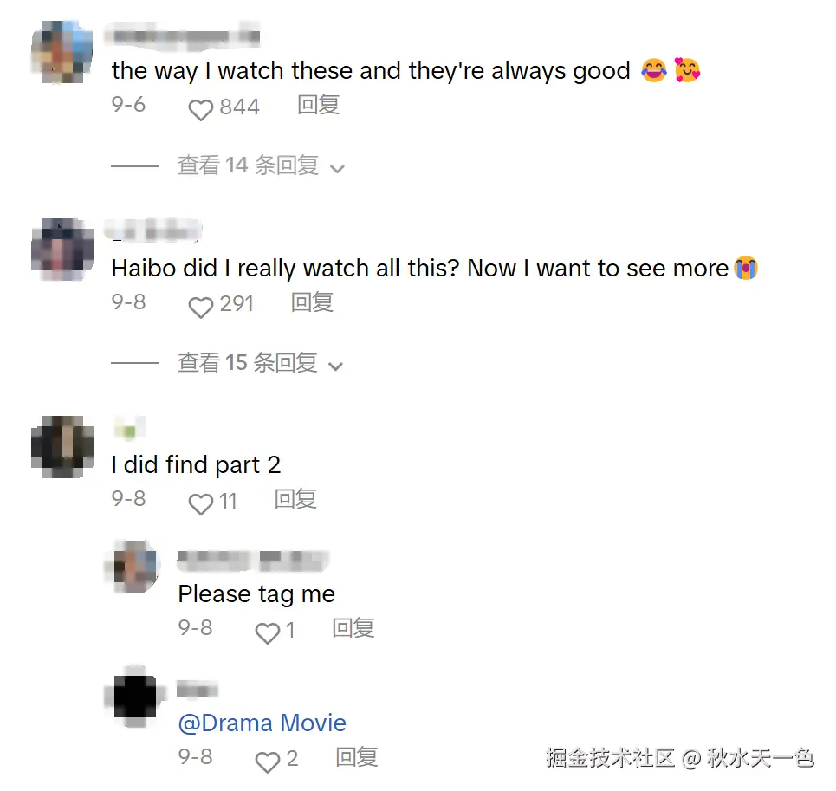The image size is (836, 791).
Task: Reply to the Haibo comment
Action: coord(312,302)
